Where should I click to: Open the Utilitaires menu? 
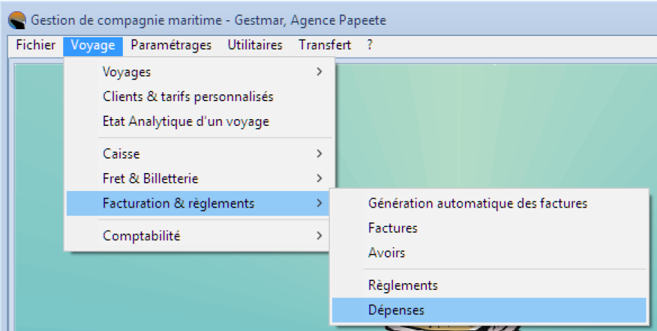255,45
